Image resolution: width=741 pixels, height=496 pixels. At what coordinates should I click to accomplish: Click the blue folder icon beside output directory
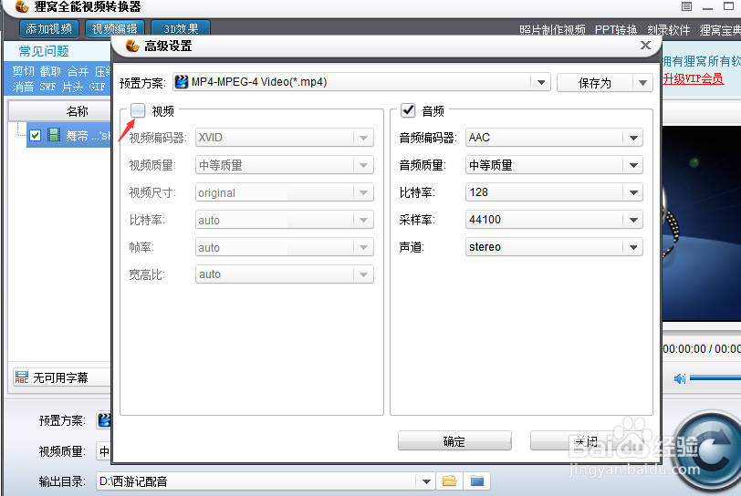click(x=477, y=481)
